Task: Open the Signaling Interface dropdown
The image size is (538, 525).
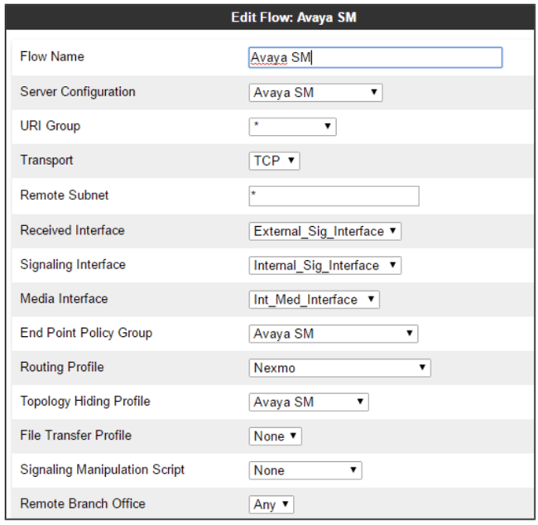Action: [325, 266]
